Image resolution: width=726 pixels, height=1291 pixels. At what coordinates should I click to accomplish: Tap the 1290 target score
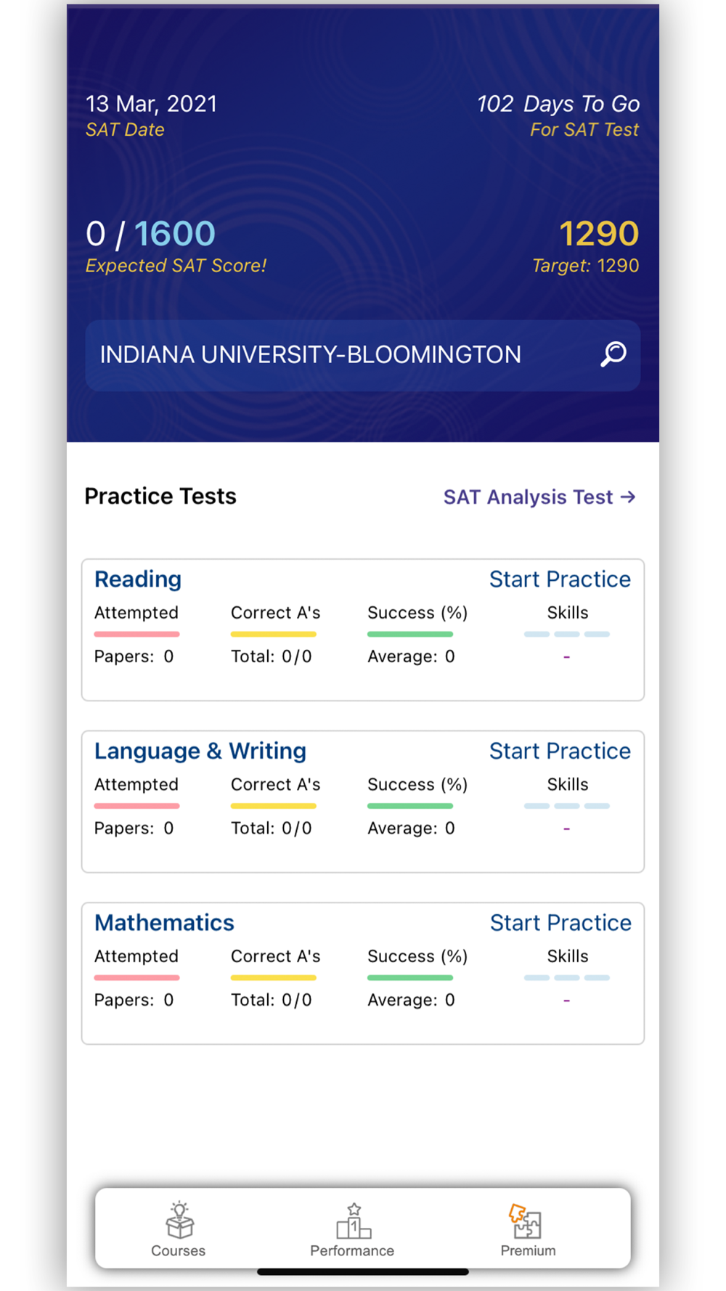point(599,234)
